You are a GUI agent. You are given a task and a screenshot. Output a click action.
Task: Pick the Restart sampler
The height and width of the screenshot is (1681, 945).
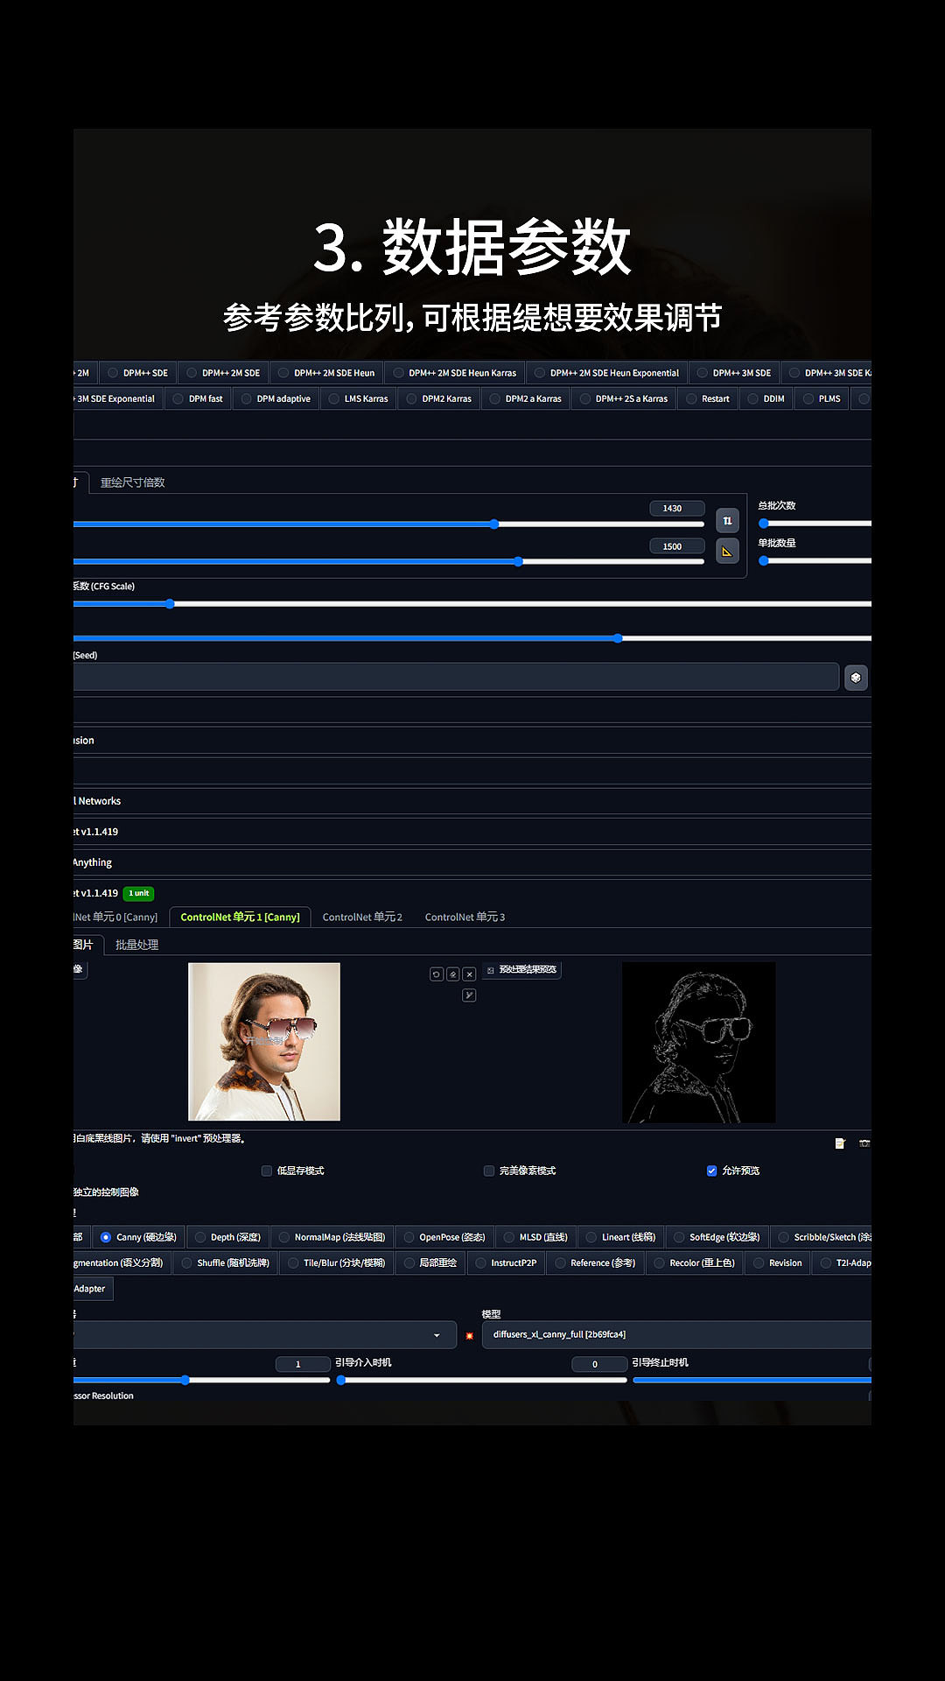(x=708, y=398)
